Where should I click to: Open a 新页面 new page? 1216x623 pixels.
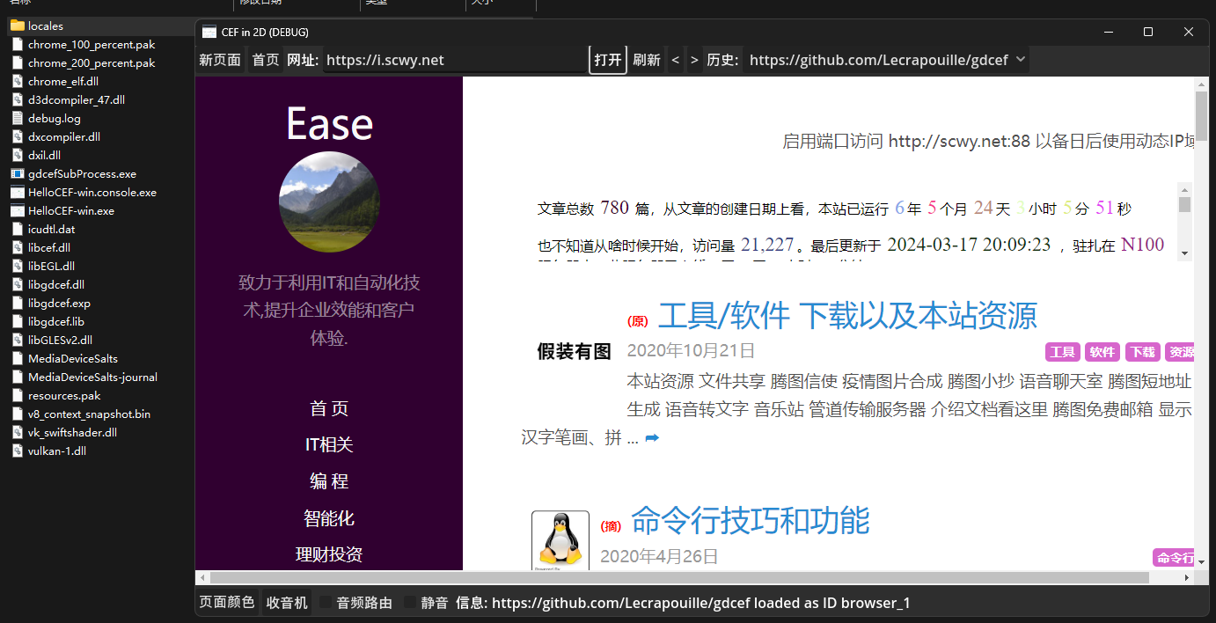click(x=220, y=60)
